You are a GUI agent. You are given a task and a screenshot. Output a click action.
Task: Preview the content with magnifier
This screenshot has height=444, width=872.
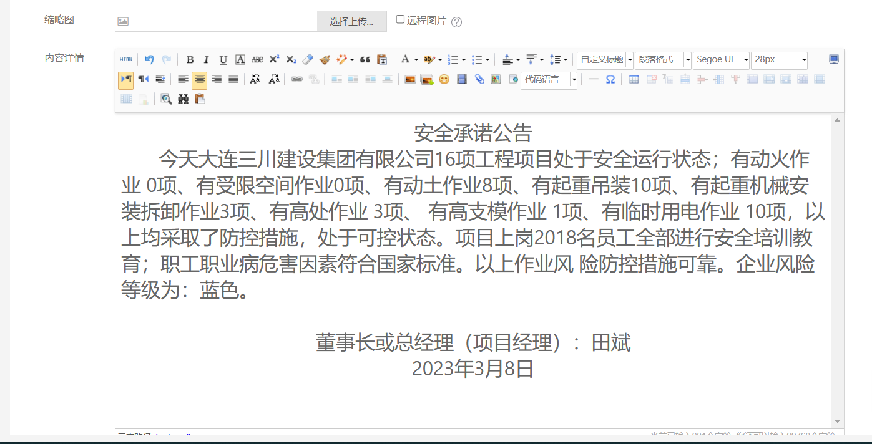(166, 99)
